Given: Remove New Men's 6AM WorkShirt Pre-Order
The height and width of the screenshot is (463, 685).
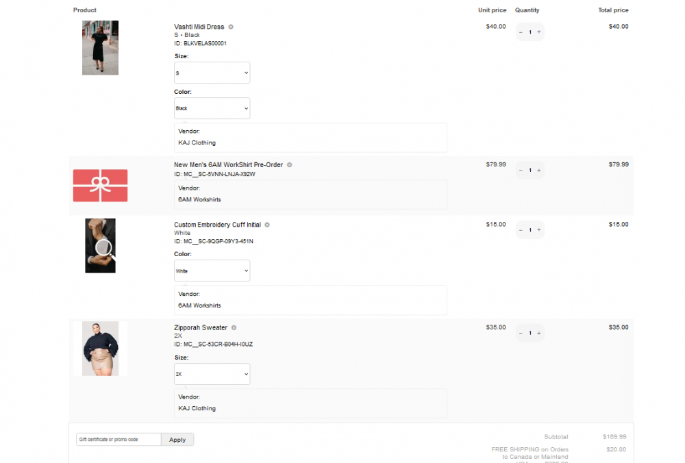Looking at the screenshot, I should [x=289, y=164].
